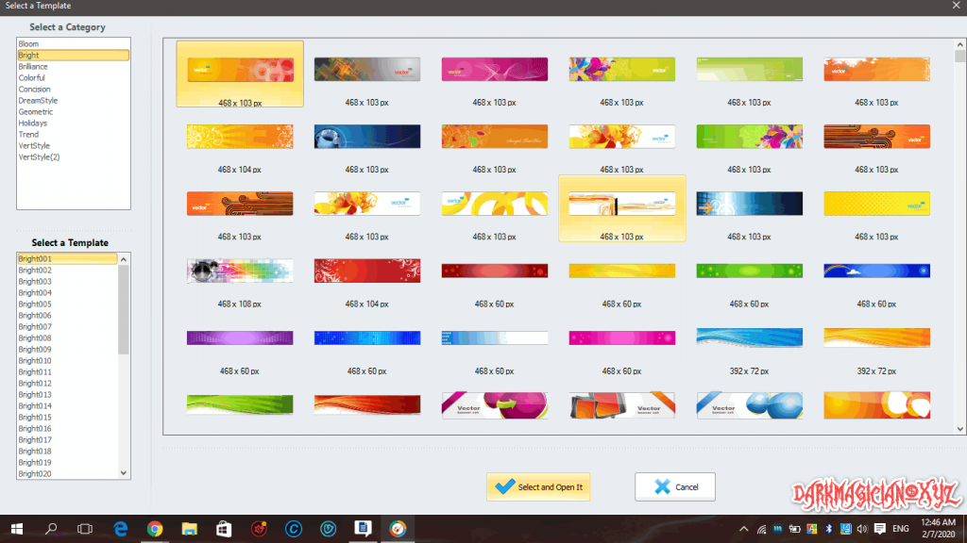Select the Geometric category

36,112
